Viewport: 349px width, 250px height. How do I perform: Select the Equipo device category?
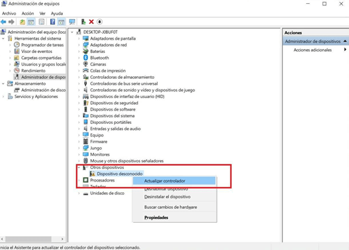coord(97,135)
